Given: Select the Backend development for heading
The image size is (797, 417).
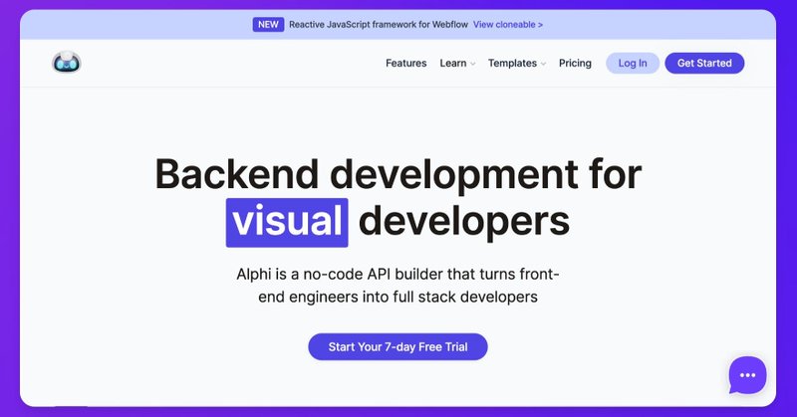Looking at the screenshot, I should pos(398,174).
